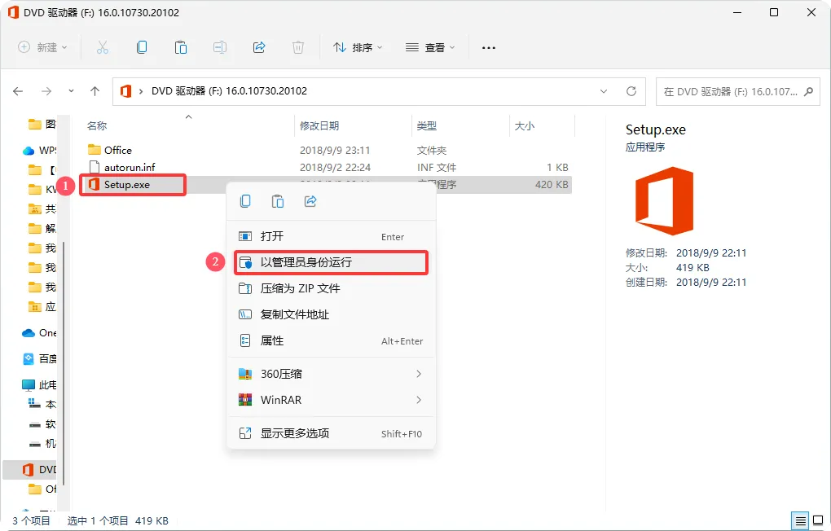Click 选中 1 个项目 status bar text
This screenshot has height=531, width=831.
coord(98,521)
